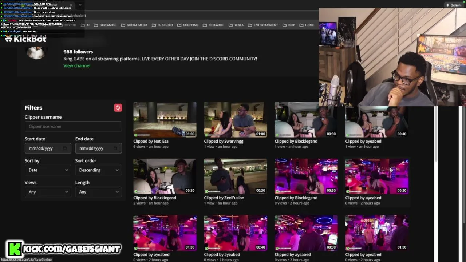The image size is (466, 262).
Task: Open the DRIP bookmarks folder
Action: coord(288,25)
